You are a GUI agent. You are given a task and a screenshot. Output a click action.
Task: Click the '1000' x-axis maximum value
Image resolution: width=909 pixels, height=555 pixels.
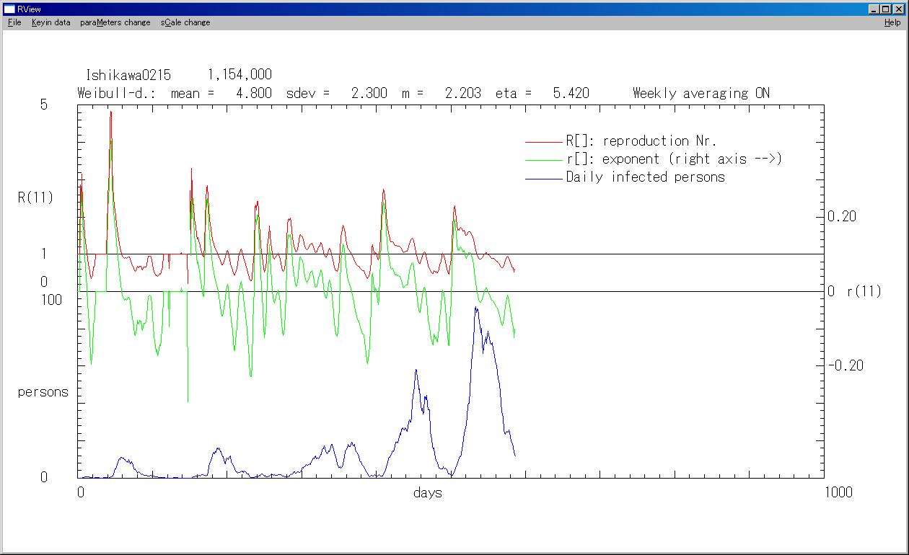pyautogui.click(x=838, y=492)
